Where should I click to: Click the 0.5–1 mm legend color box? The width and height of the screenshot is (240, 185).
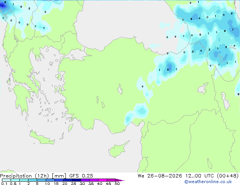[x=15, y=180]
